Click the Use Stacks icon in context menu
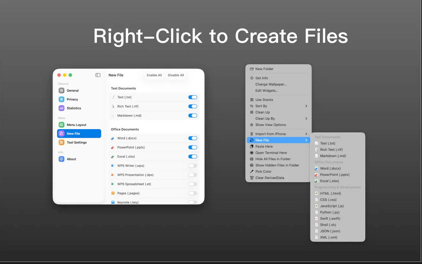This screenshot has width=422, height=264. 252,100
